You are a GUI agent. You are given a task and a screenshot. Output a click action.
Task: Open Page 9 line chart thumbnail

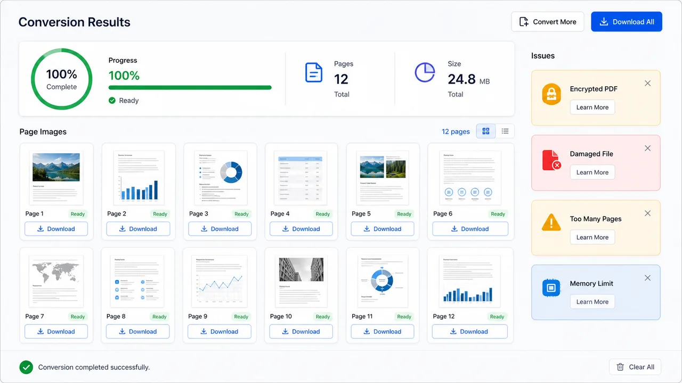coord(219,280)
